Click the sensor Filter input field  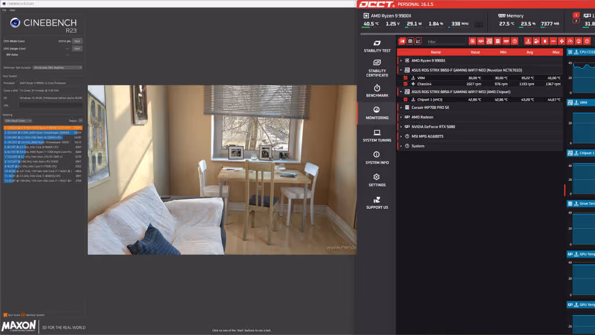tap(445, 42)
